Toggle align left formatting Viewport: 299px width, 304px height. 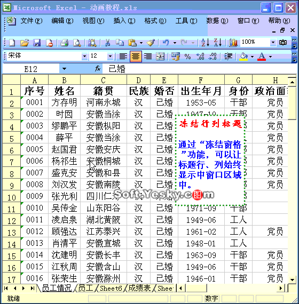click(123, 57)
